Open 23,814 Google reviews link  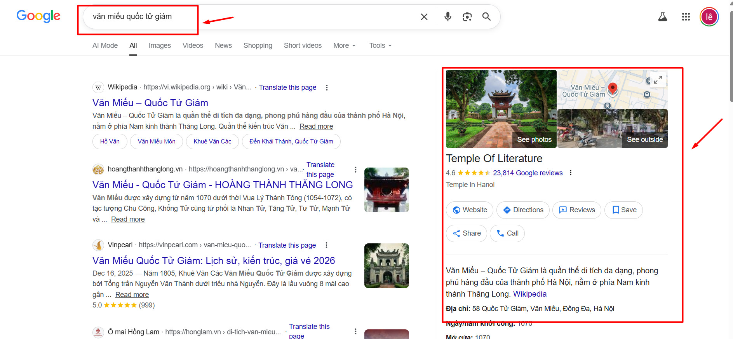coord(528,173)
